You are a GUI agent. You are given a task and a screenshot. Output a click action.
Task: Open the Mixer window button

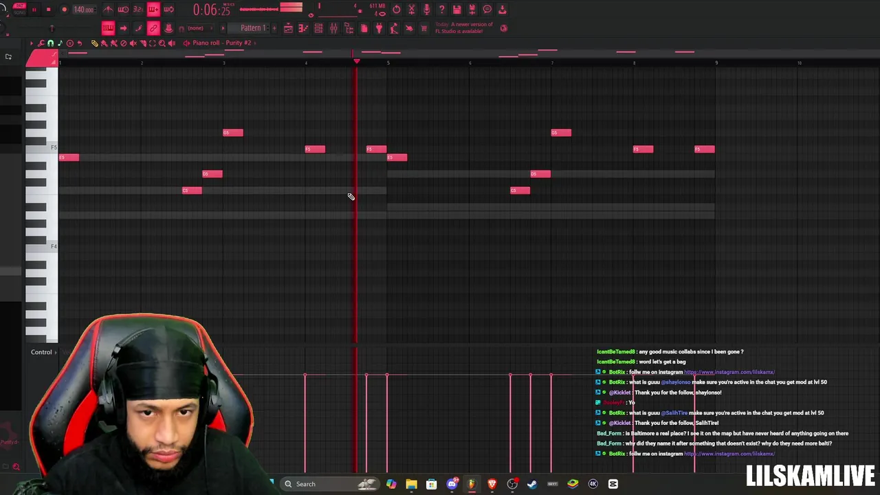333,28
